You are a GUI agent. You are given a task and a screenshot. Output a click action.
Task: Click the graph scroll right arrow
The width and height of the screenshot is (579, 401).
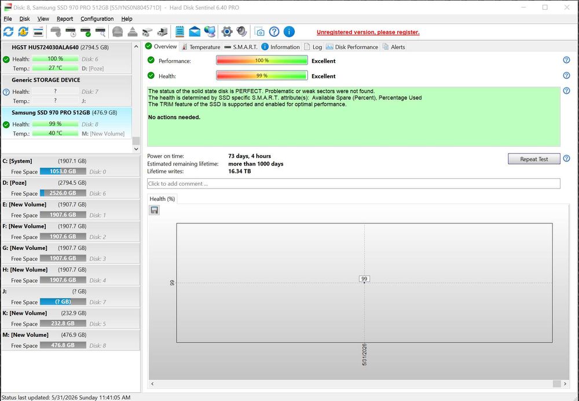click(x=565, y=384)
